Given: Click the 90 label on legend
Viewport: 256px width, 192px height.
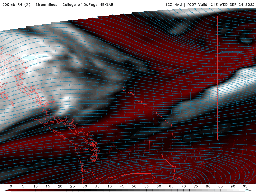Looking at the screenshot, I should tap(233, 186).
